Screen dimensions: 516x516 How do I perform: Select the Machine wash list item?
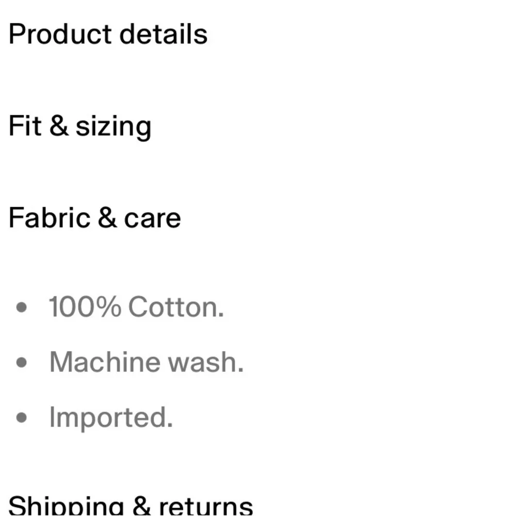[147, 362]
